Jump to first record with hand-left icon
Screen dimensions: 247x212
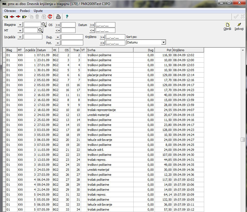(x=6, y=17)
